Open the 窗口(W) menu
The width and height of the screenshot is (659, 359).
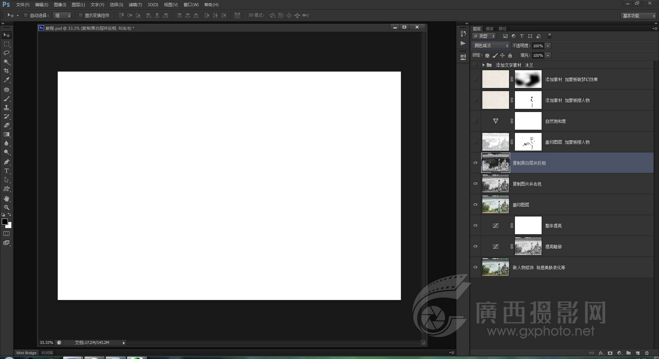191,5
